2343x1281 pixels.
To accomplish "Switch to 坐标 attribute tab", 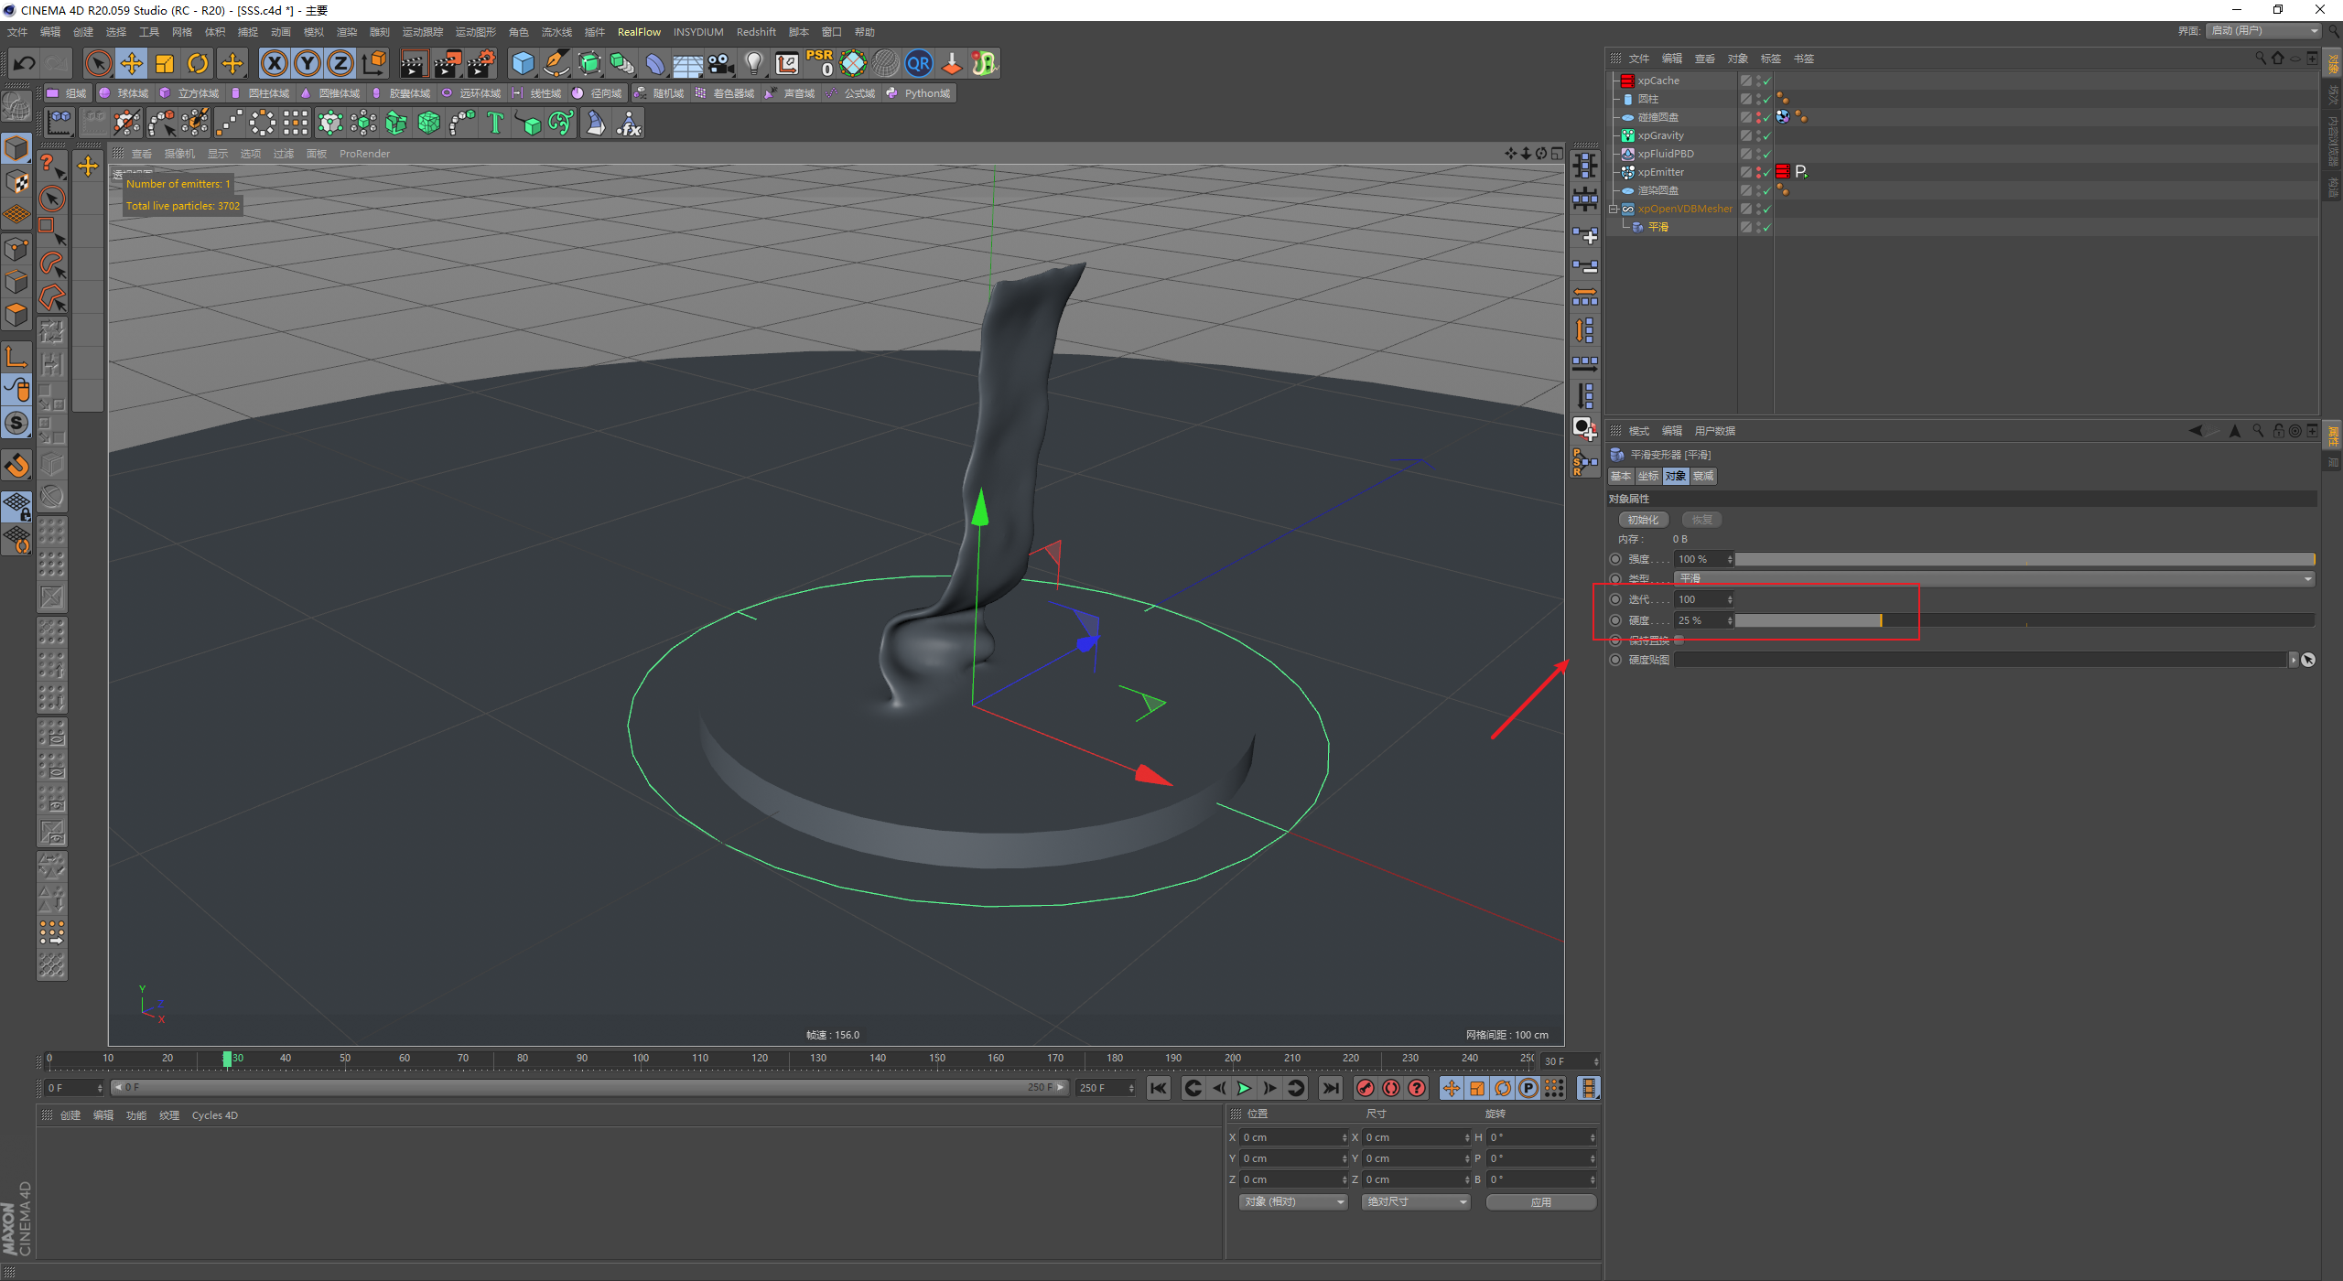I will pyautogui.click(x=1648, y=476).
